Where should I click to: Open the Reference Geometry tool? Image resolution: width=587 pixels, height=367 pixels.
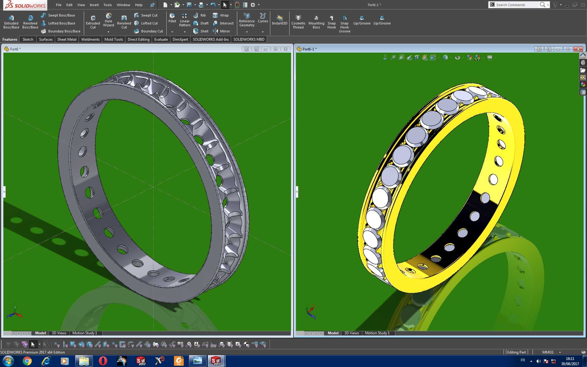click(x=247, y=20)
